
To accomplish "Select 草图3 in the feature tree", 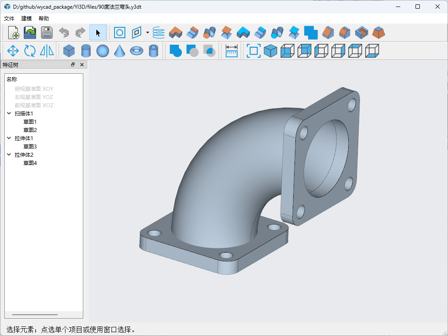I will click(30, 146).
